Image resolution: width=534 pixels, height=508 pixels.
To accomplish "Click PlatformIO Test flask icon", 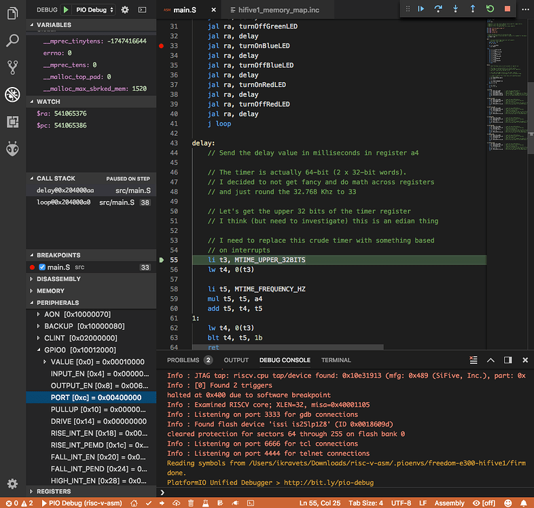I will 206,503.
